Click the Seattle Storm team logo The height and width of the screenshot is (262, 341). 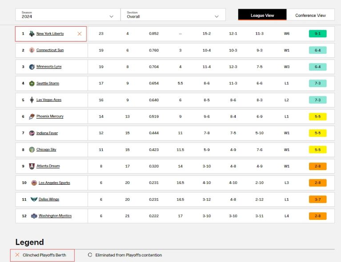coord(32,83)
